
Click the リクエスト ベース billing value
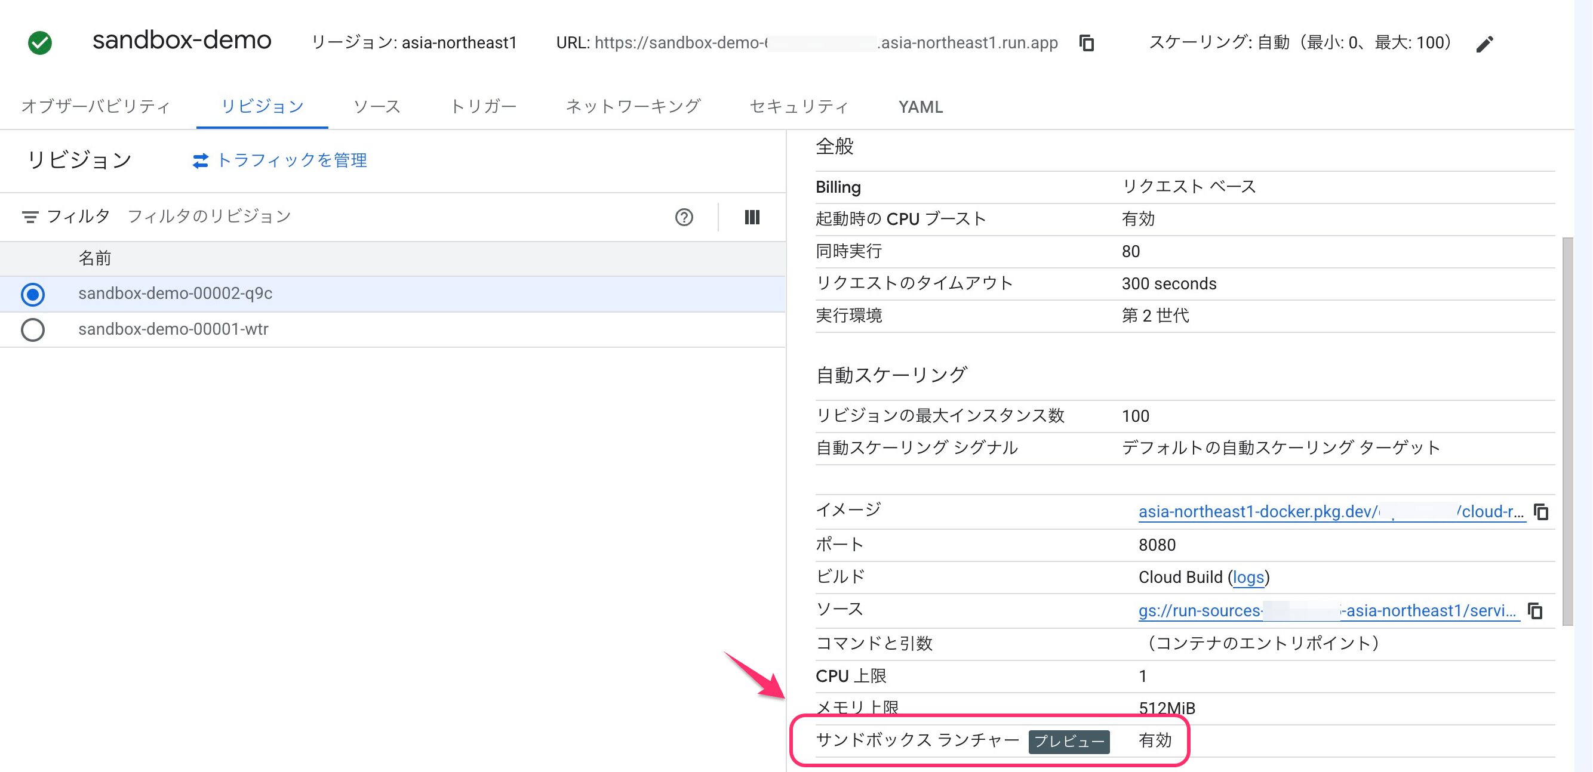(x=1189, y=187)
